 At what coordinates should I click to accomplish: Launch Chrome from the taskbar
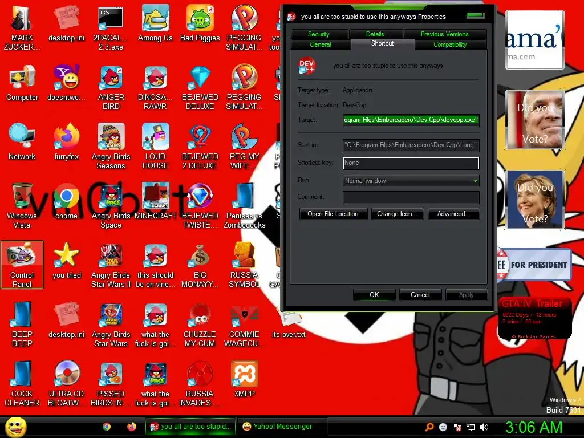pos(107,427)
